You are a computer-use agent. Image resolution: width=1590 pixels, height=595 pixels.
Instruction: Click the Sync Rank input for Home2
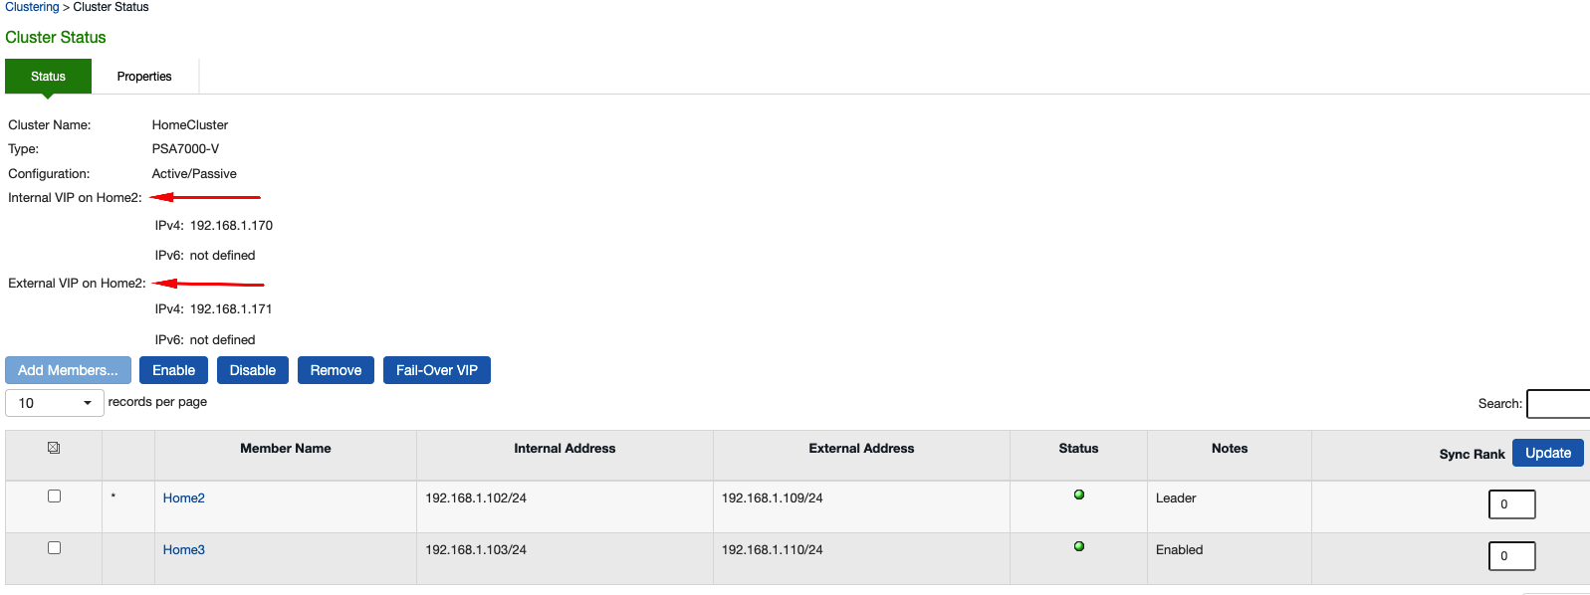coord(1511,504)
